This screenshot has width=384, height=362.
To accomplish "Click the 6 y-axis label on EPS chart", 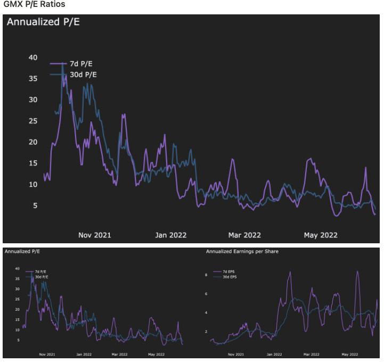I will (x=206, y=294).
